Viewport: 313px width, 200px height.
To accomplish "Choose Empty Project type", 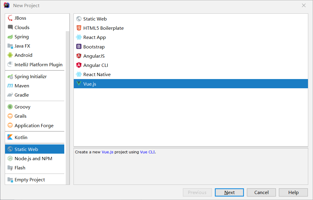I will (x=35, y=180).
